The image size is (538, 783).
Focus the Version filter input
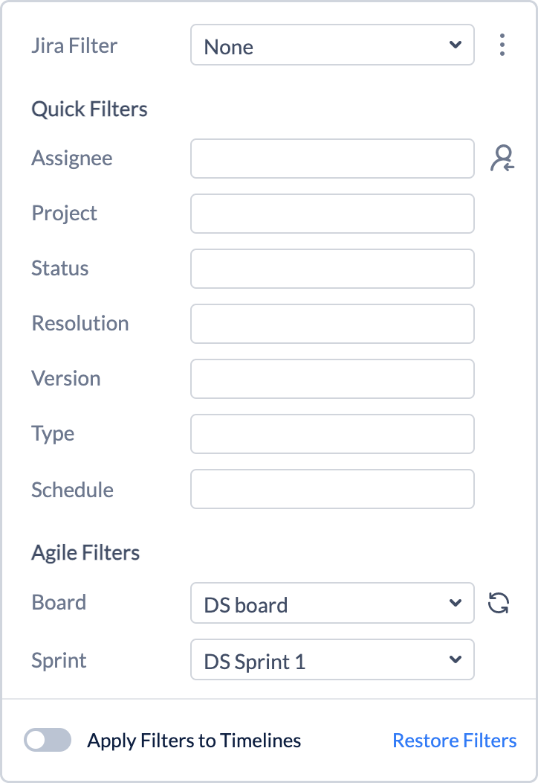coord(332,379)
